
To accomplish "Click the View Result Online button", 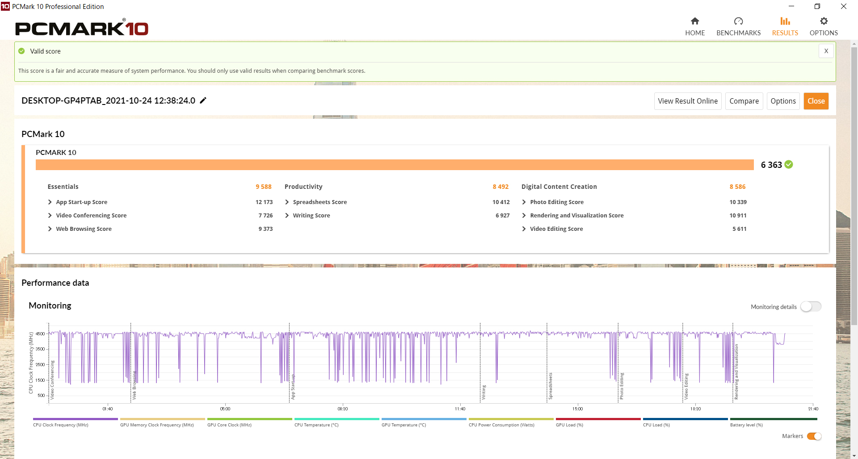I will click(x=687, y=101).
